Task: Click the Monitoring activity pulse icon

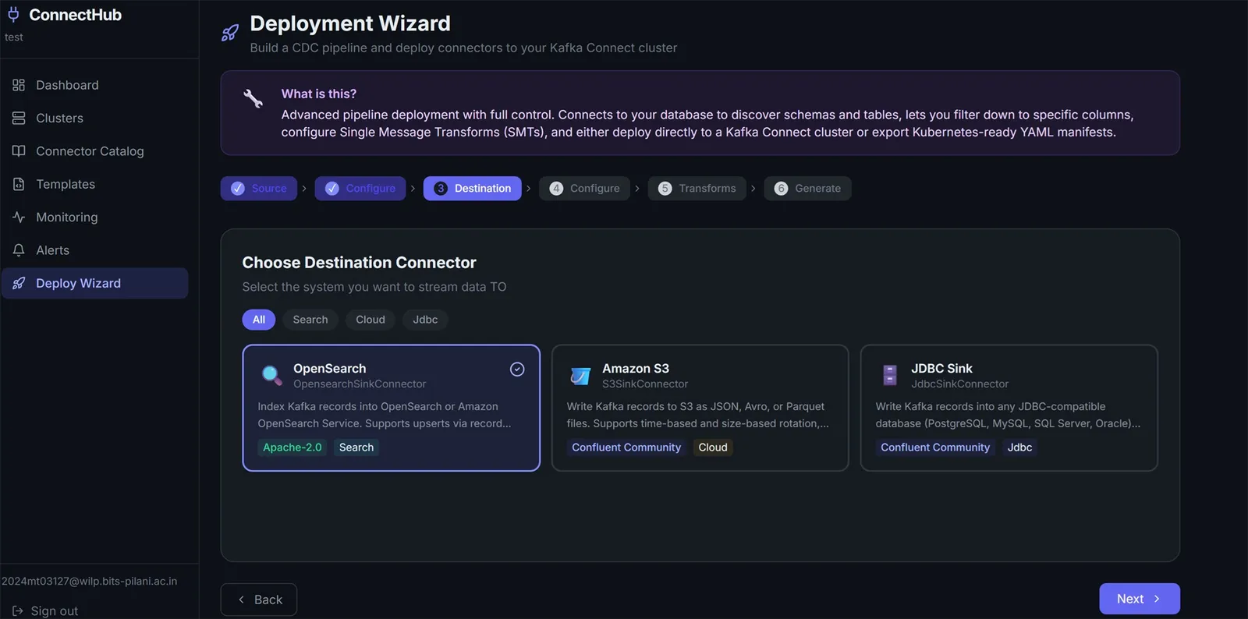Action: pos(19,218)
